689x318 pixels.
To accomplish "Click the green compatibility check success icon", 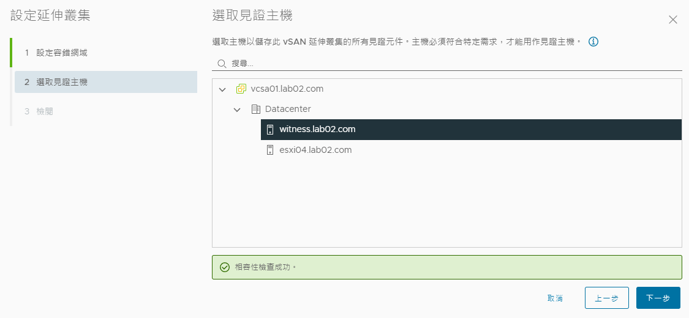I will click(x=225, y=267).
